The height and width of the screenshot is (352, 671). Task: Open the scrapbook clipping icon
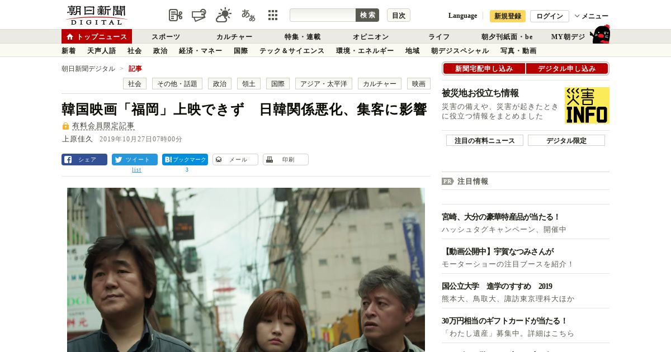176,15
